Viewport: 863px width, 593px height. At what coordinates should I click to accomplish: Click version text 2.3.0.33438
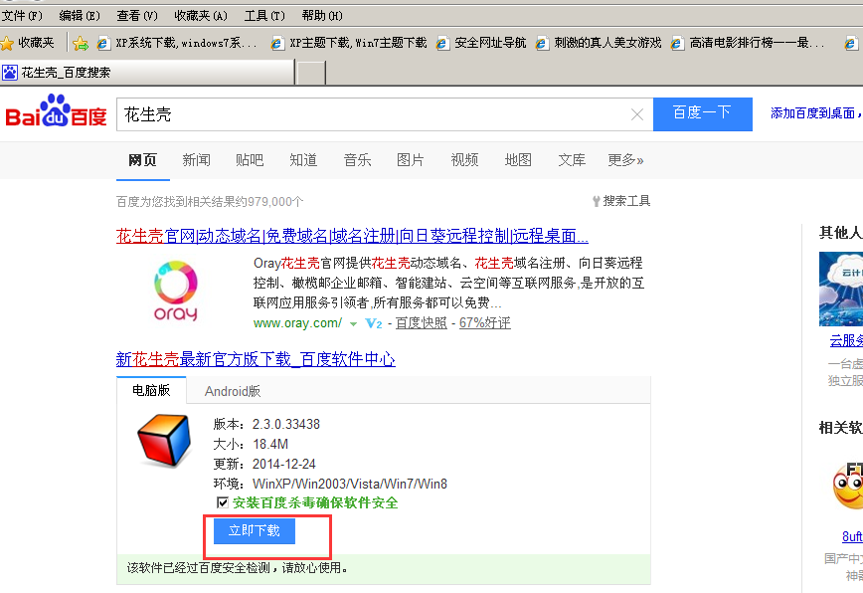(x=286, y=425)
